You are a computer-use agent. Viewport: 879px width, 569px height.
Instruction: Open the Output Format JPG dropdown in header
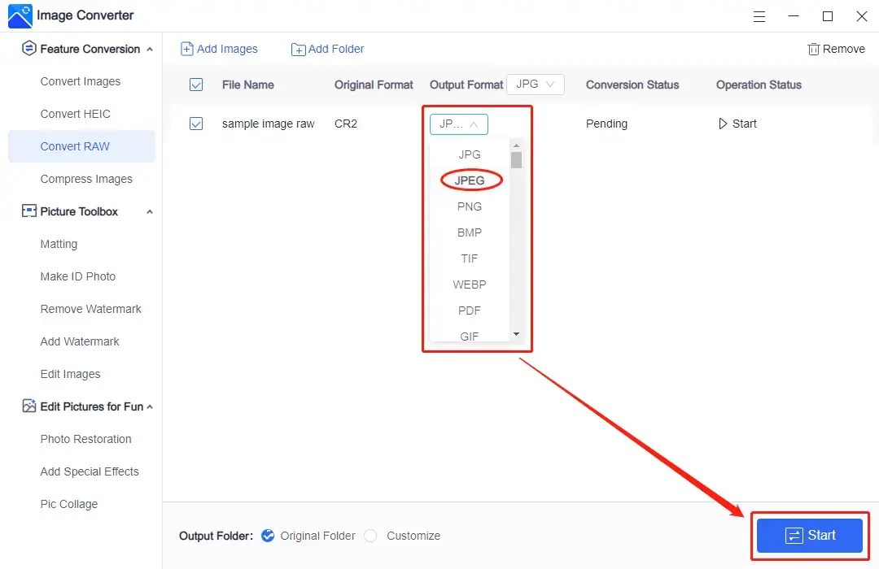(536, 84)
